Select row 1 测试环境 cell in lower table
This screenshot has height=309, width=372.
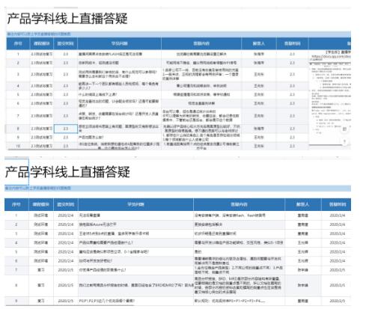[x=41, y=215]
